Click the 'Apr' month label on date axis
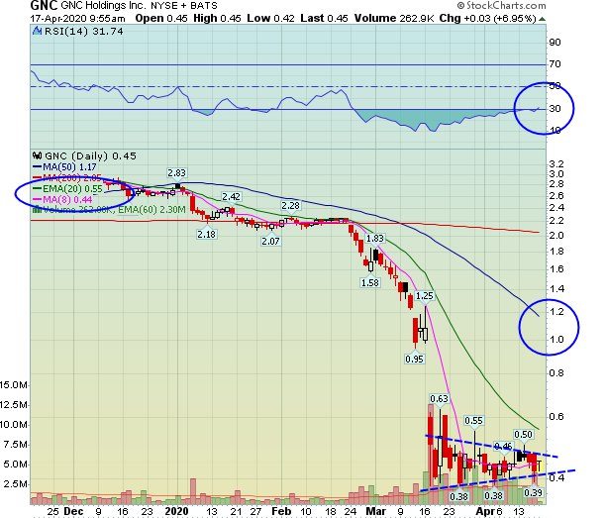The width and height of the screenshot is (605, 518). tap(485, 511)
